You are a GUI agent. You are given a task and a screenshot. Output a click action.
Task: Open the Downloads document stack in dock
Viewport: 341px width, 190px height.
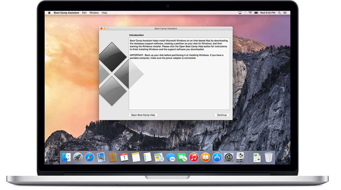tap(257, 157)
